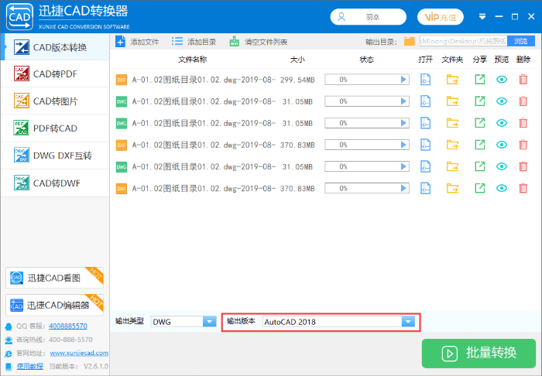Open the QQ 客服 link 4008885570
Screen dimensions: 542x376
coord(68,326)
